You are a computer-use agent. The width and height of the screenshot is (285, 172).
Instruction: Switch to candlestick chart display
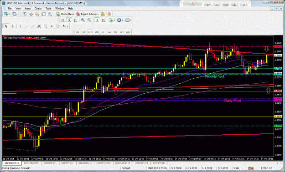click(x=69, y=20)
